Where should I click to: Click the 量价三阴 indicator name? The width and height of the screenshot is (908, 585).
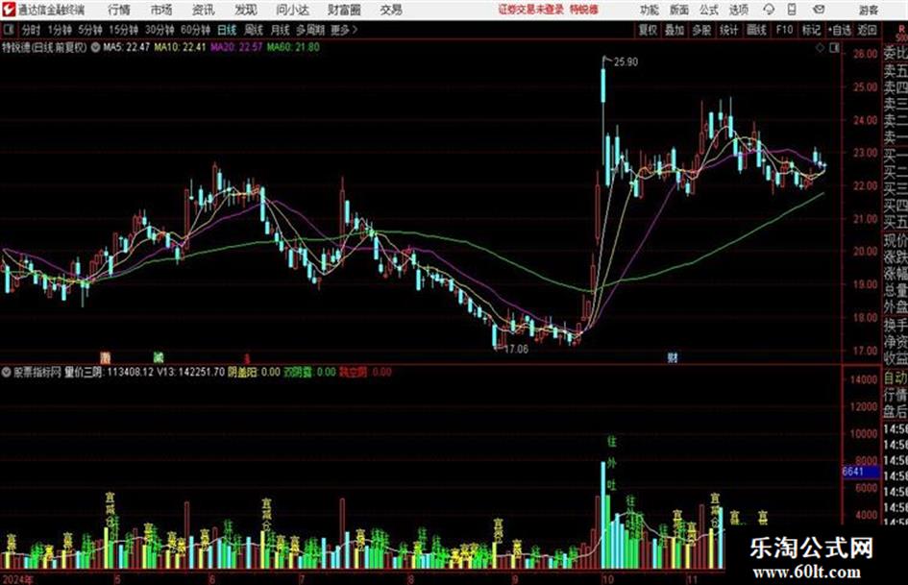[x=84, y=372]
